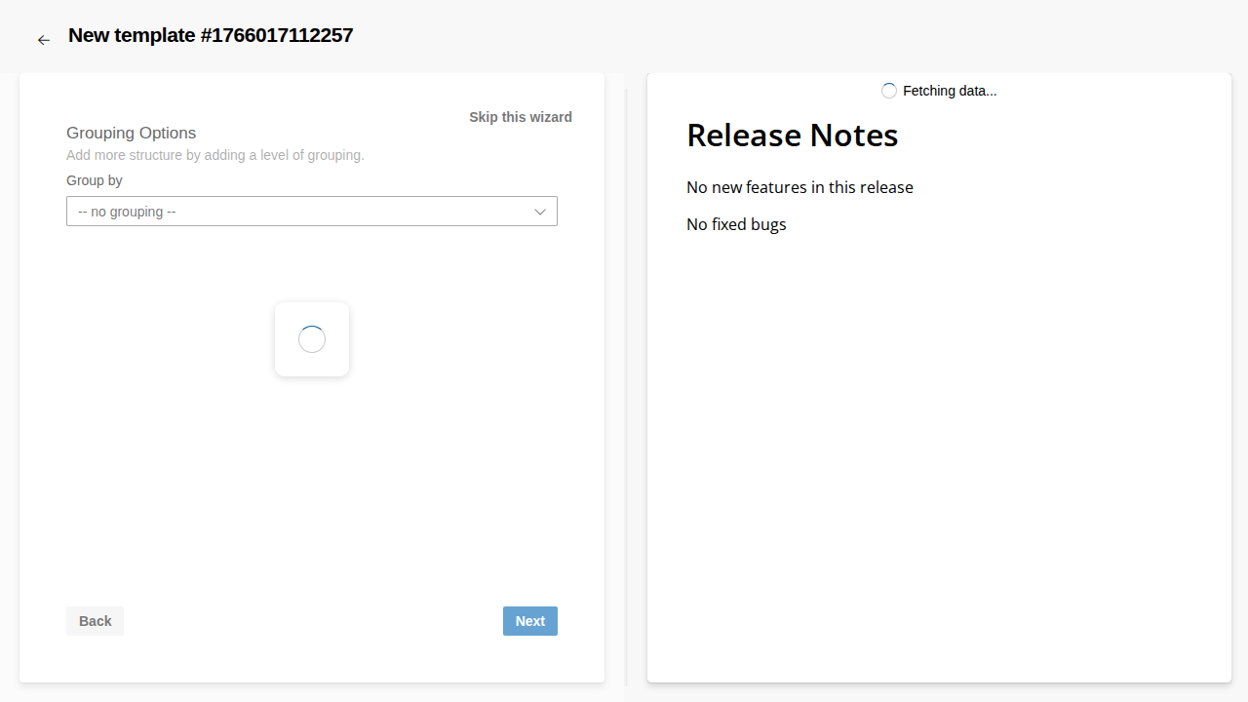Open the '-- no grouping --' combo box
The height and width of the screenshot is (702, 1248).
pos(292,212)
